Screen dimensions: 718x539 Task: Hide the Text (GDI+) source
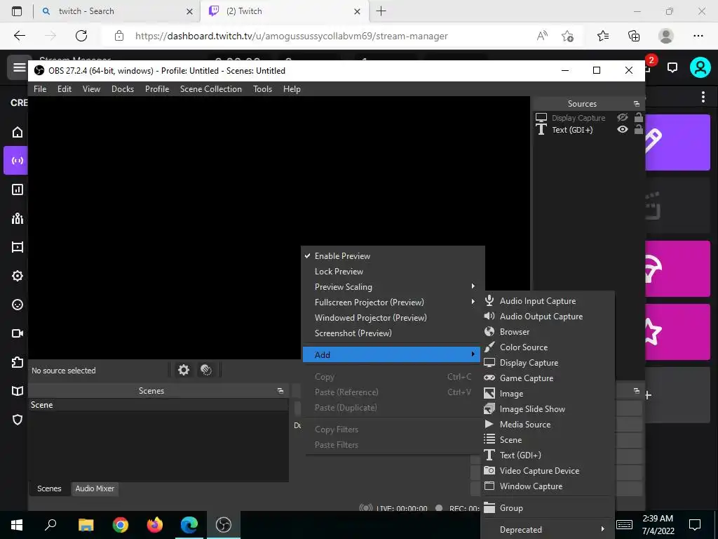(623, 130)
